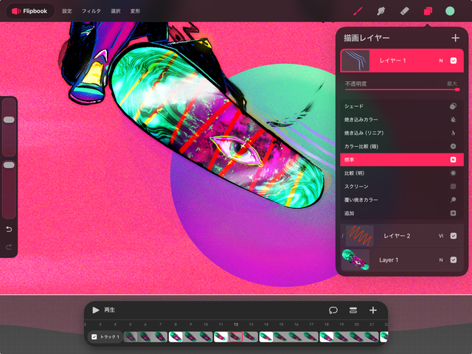Click the カラー比較 (暗) mode icon
Viewport: 472px width, 354px height.
[x=453, y=146]
